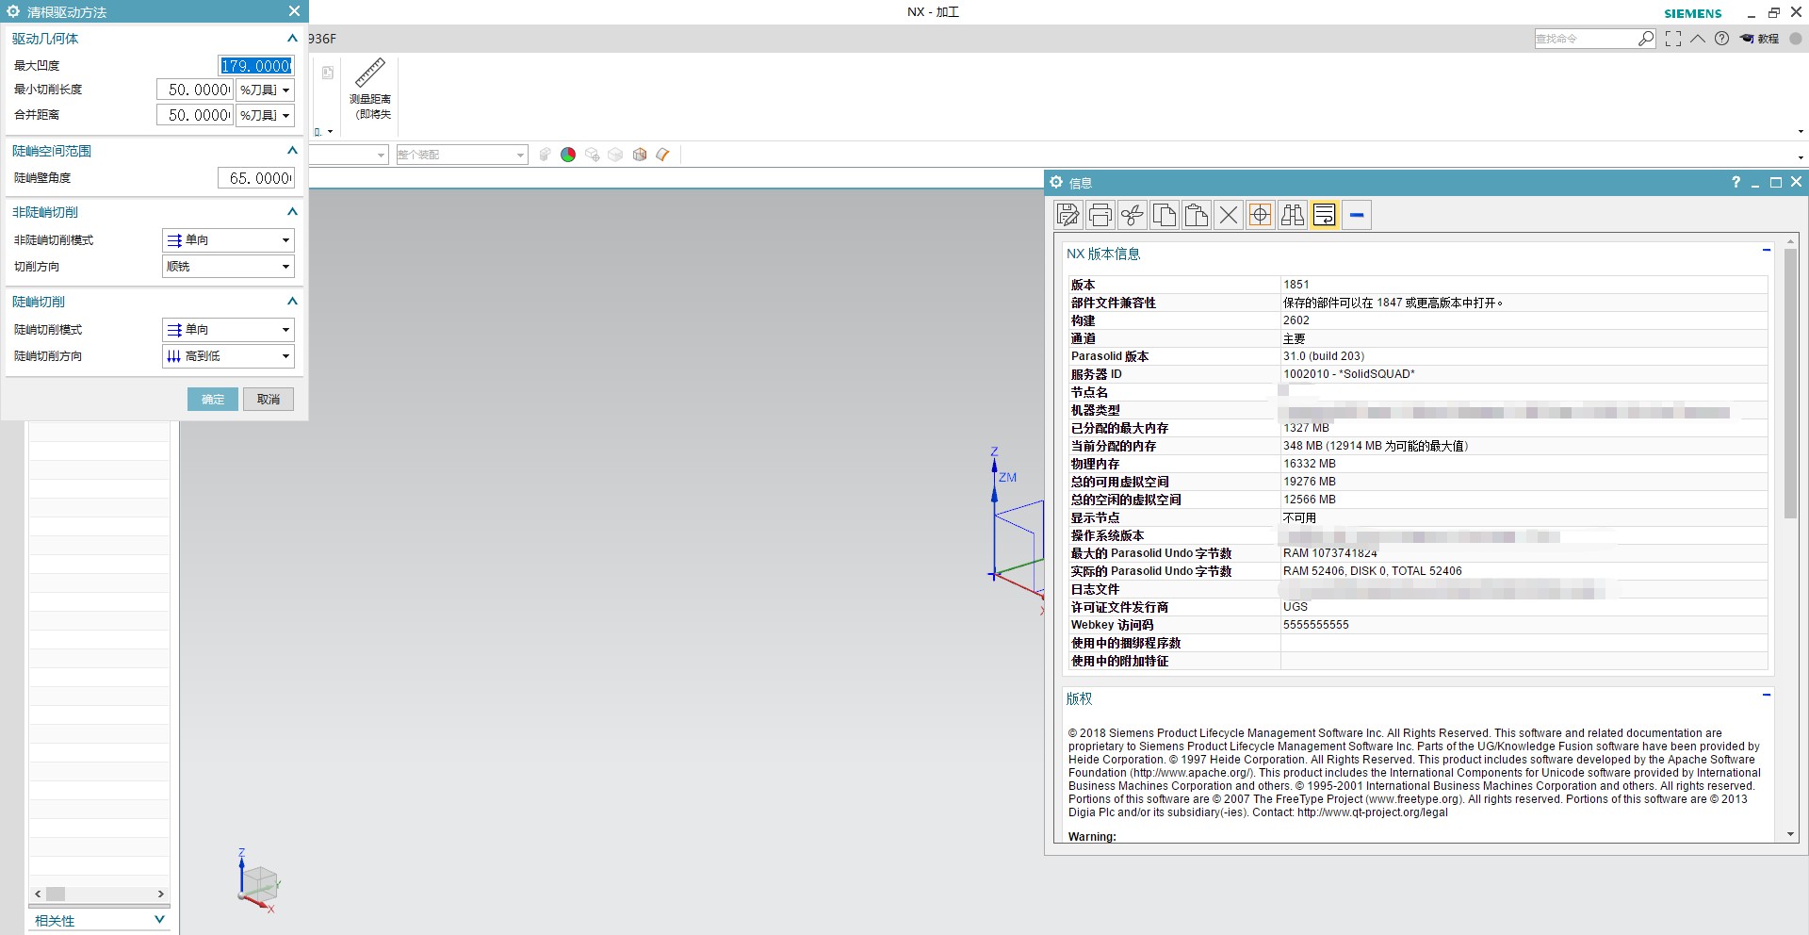Maximize the 信息 window
Viewport: 1809px width, 935px height.
click(x=1776, y=183)
